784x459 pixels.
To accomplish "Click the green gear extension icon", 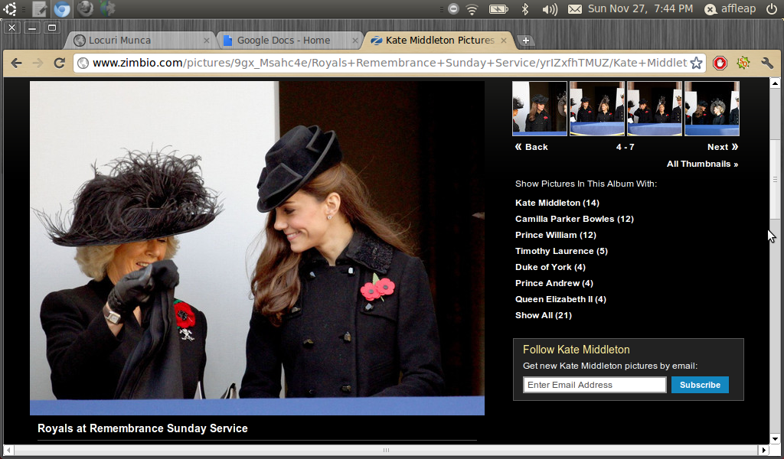I will [743, 63].
